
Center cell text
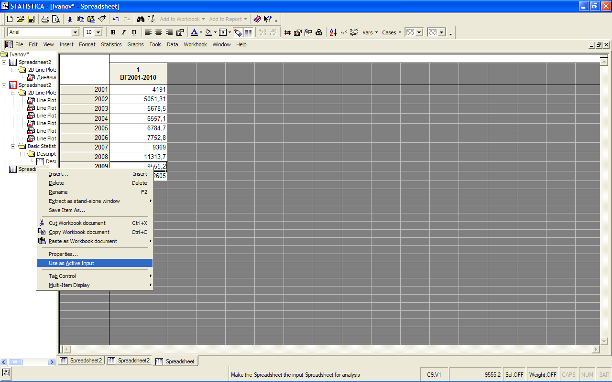pyautogui.click(x=159, y=32)
